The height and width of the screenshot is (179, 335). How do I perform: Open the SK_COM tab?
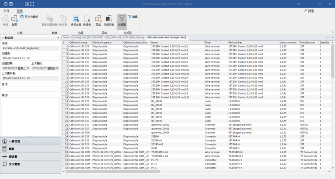click(111, 37)
